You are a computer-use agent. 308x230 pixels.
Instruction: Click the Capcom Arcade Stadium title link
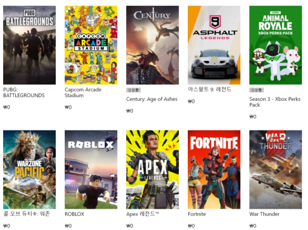coord(83,93)
